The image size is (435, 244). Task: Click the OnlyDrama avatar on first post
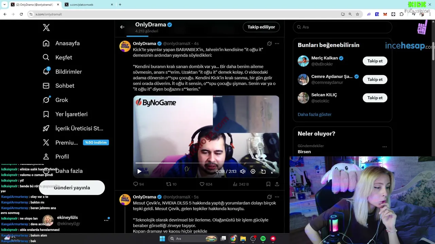tap(125, 46)
